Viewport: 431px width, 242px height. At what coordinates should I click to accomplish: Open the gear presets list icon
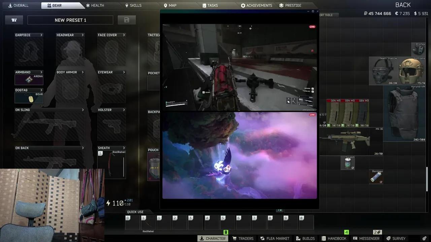click(14, 20)
